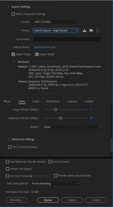Click the TestSequence.mp4 output name link
Viewport: 113px width, 207px height.
[x=44, y=47]
